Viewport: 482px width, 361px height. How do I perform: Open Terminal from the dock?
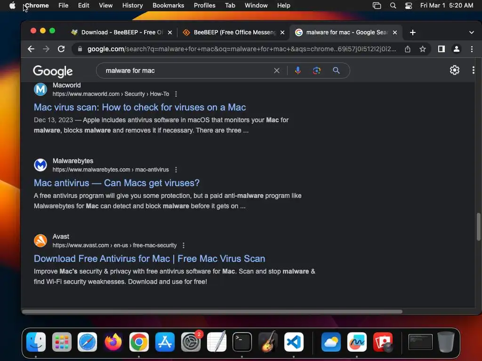242,342
